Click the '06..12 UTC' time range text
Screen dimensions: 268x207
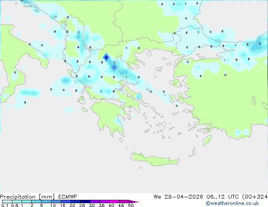(x=222, y=197)
